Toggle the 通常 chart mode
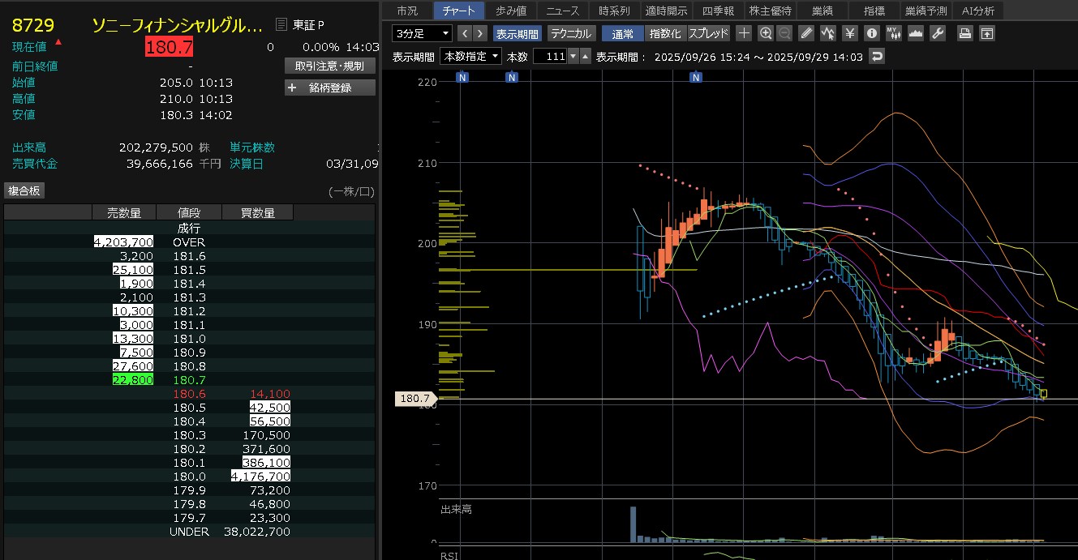Screen dimensions: 1078x560 coord(623,33)
